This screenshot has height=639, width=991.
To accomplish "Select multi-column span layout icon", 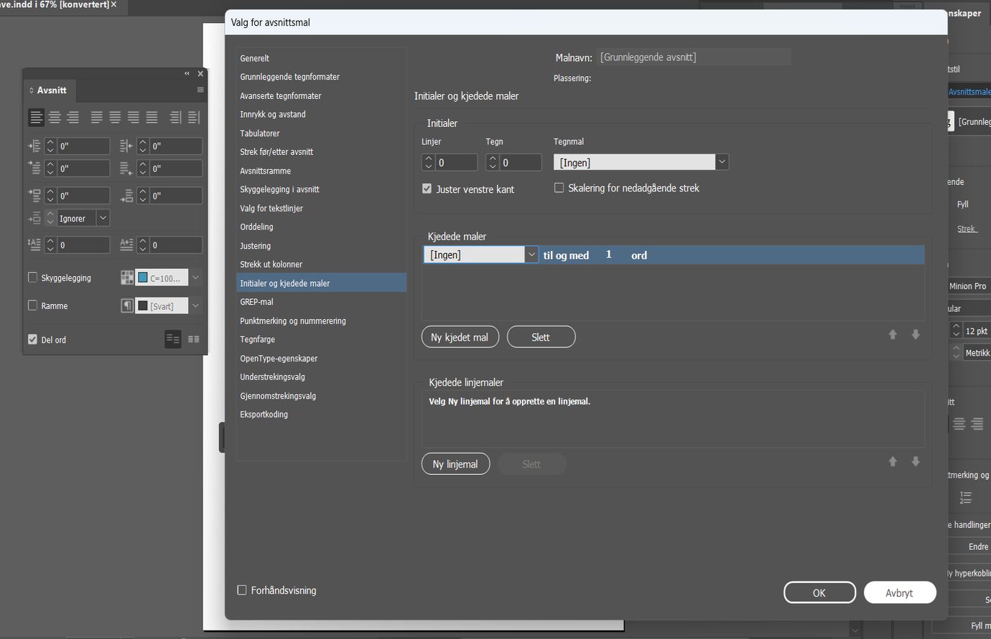I will point(194,339).
